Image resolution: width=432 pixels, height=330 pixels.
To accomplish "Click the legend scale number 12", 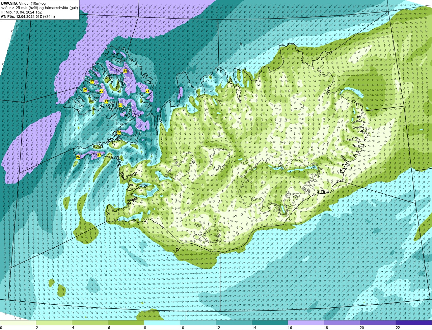I will click(218, 328).
